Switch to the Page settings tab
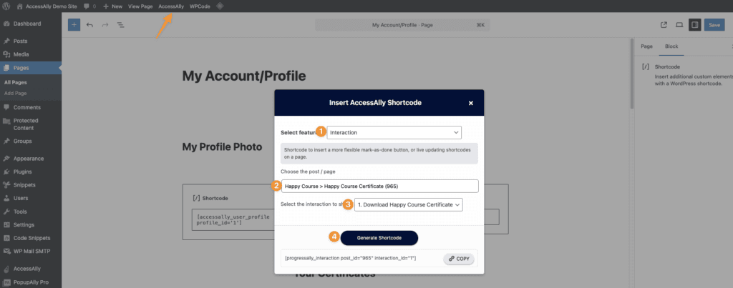The width and height of the screenshot is (733, 288). tap(646, 46)
